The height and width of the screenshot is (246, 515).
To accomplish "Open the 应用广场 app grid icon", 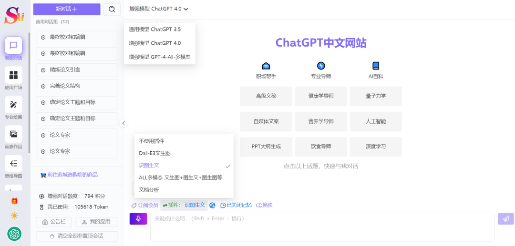I will pyautogui.click(x=13, y=75).
